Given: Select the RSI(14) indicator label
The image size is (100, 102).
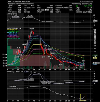Looking at the screenshot, I should coord(12,14).
